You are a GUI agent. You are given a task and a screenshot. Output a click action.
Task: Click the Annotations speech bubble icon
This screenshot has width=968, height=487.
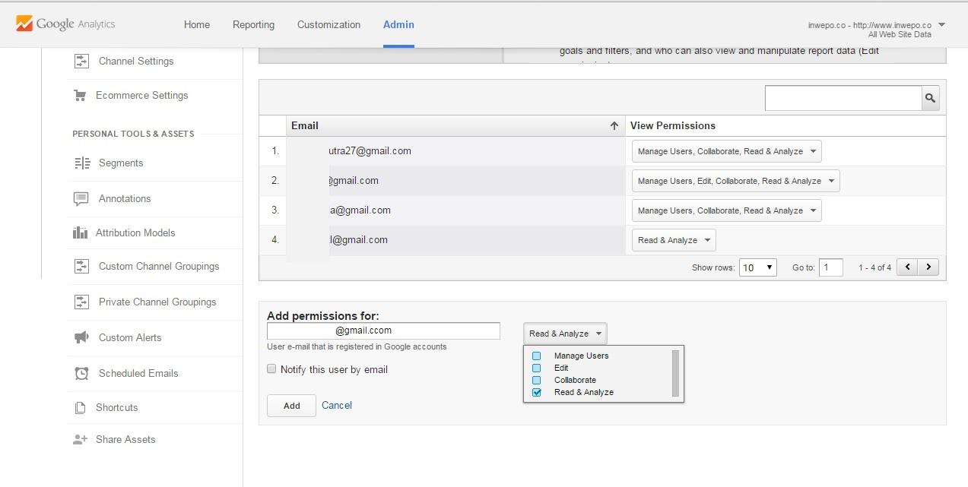click(81, 199)
